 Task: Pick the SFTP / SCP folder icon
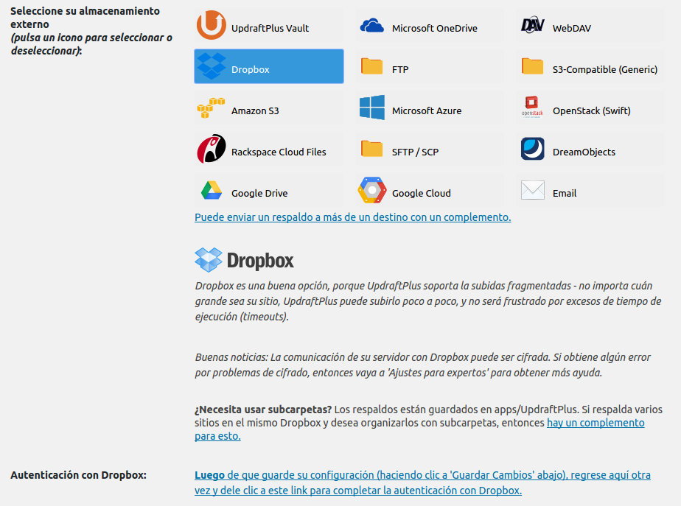pyautogui.click(x=371, y=149)
